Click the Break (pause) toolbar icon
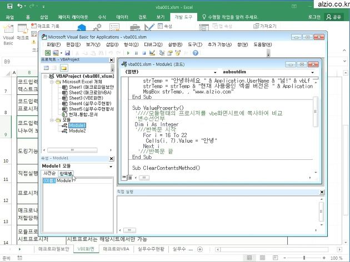350x262 pixels. coord(136,53)
